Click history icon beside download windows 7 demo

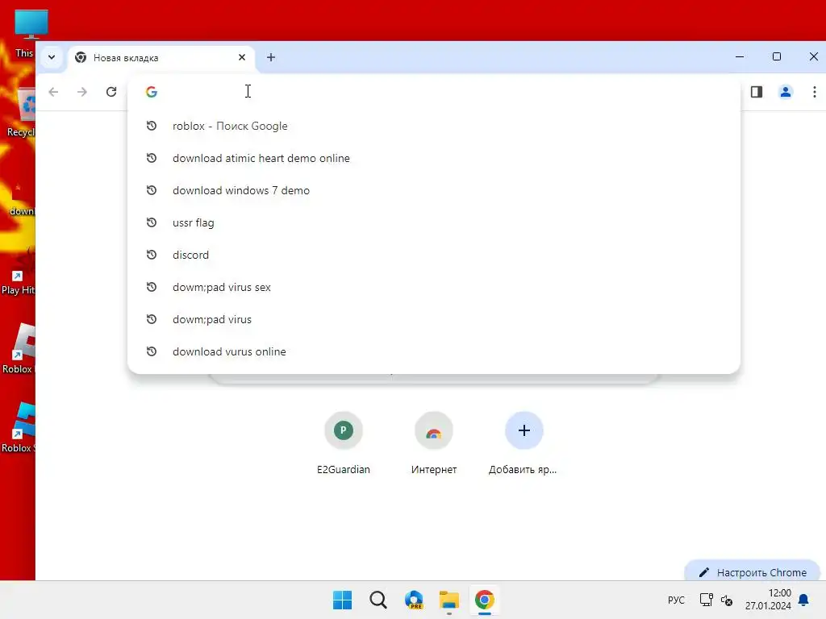click(152, 190)
